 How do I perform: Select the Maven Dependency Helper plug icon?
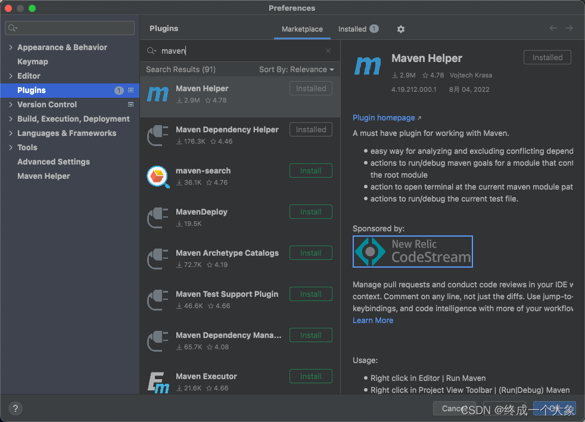coord(158,135)
